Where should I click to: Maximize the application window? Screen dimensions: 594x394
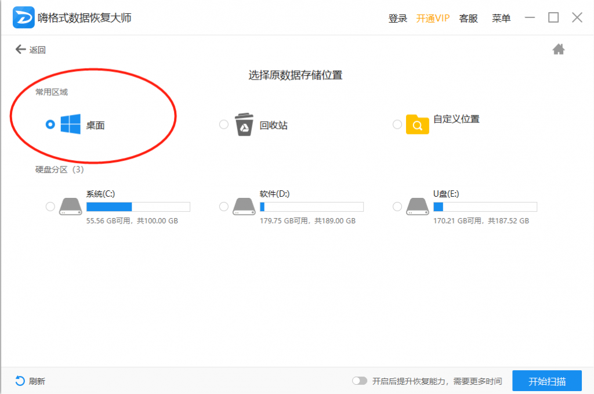click(x=553, y=17)
